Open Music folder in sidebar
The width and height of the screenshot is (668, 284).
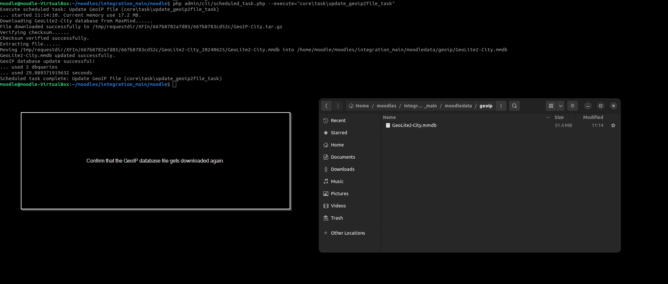pos(350,181)
